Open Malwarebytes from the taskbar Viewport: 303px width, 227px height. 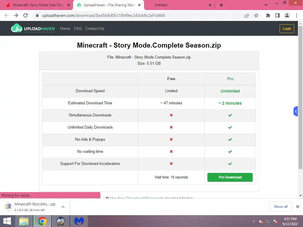(x=79, y=221)
